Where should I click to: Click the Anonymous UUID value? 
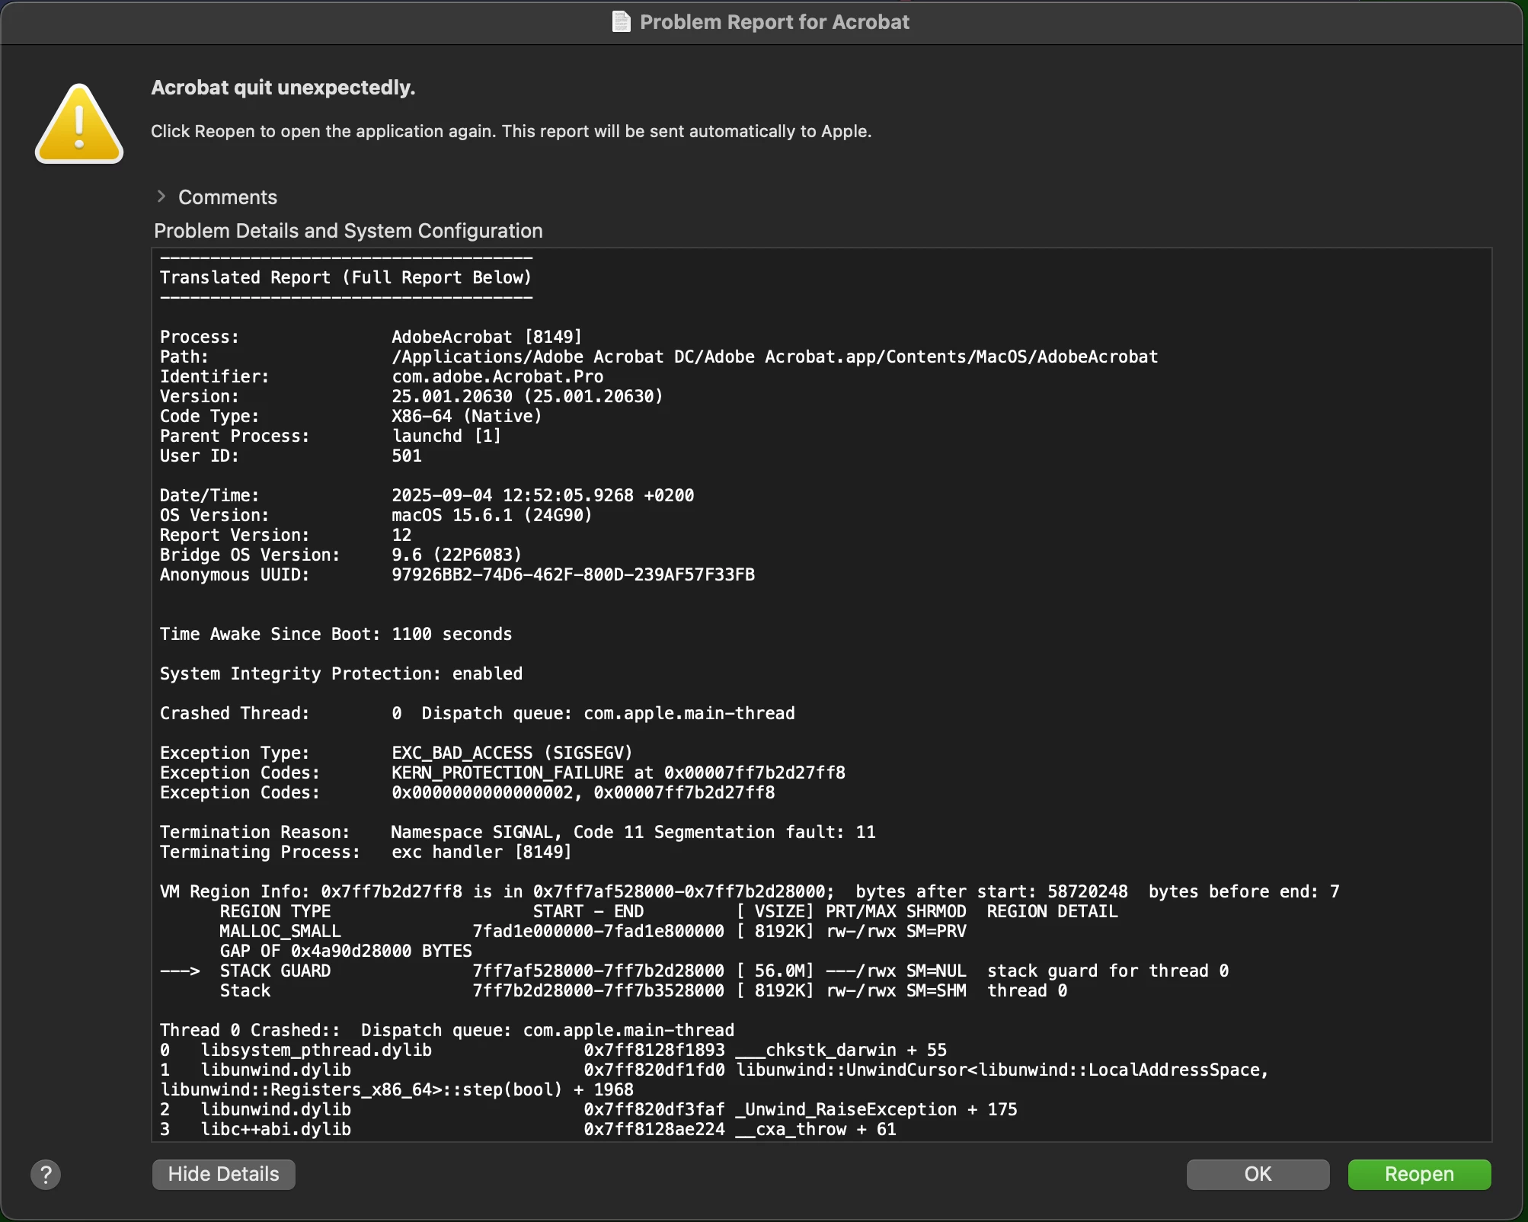coord(573,574)
